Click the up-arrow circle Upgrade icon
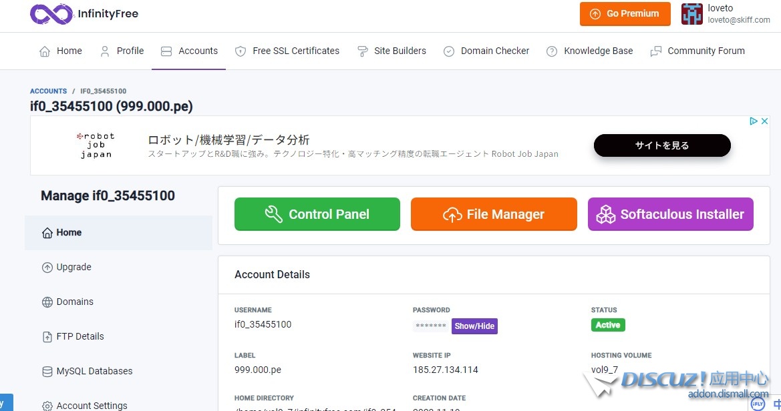781x411 pixels. point(47,268)
